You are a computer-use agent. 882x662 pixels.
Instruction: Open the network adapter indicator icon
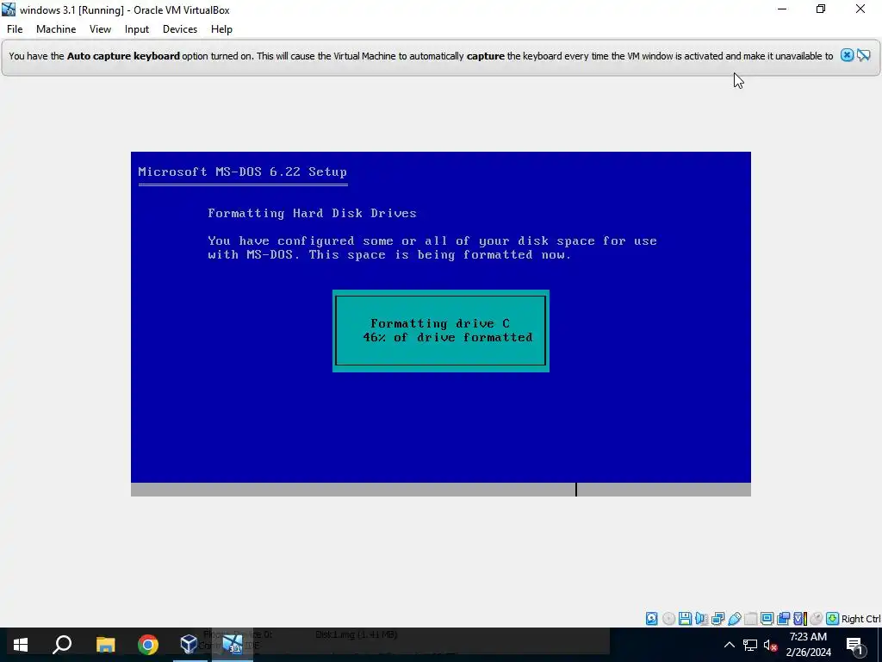pos(717,619)
